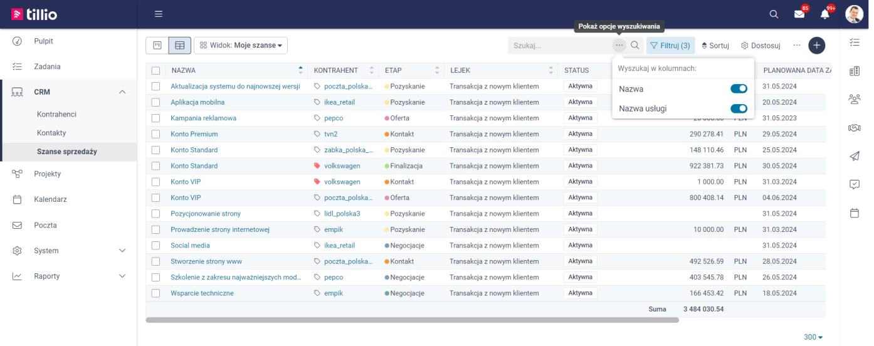Expand the Raporty sidebar section
The image size is (874, 346).
pos(122,276)
